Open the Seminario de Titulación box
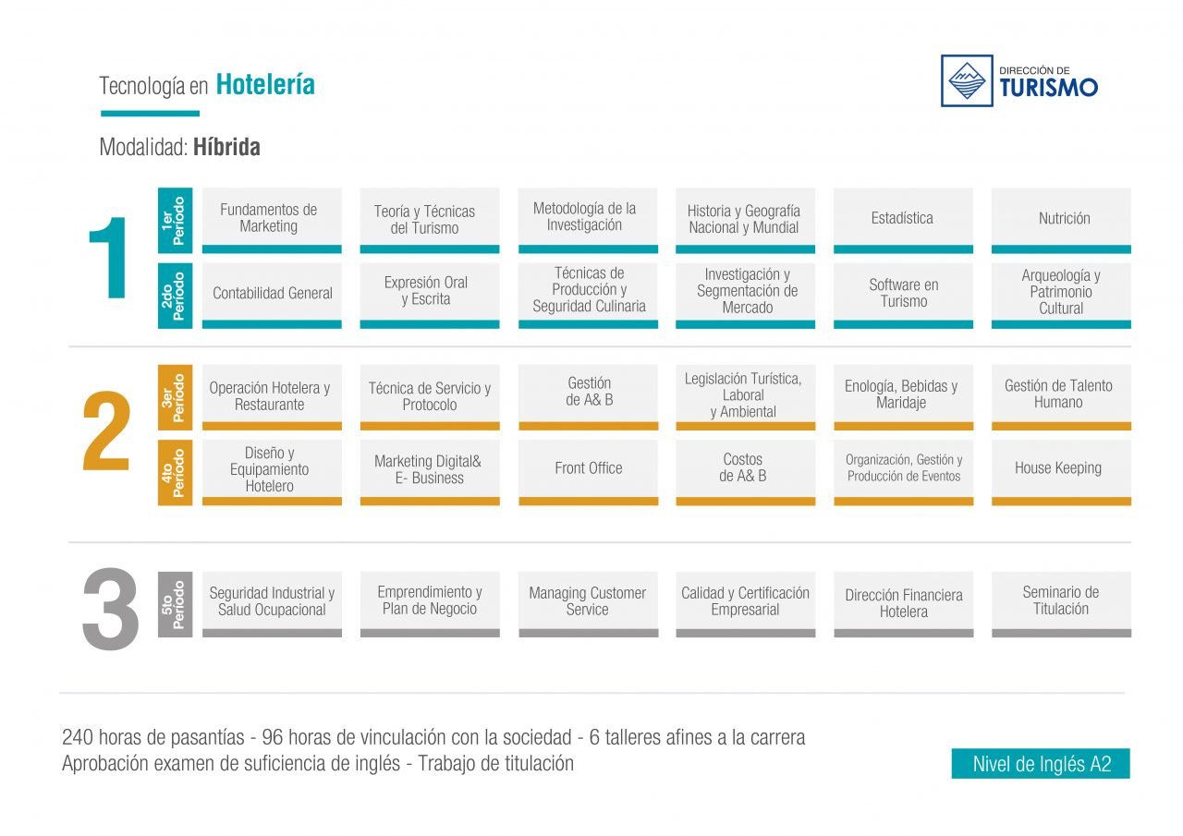The image size is (1183, 836). tap(1060, 601)
